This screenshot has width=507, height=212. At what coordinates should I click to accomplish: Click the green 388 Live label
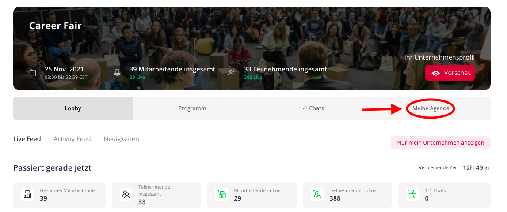click(253, 77)
